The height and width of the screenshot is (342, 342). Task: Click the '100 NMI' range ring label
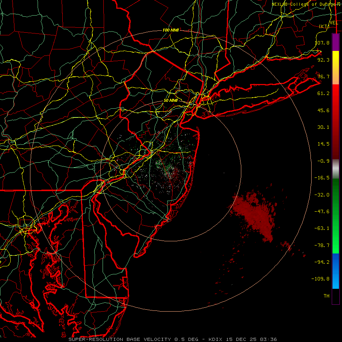click(x=171, y=30)
